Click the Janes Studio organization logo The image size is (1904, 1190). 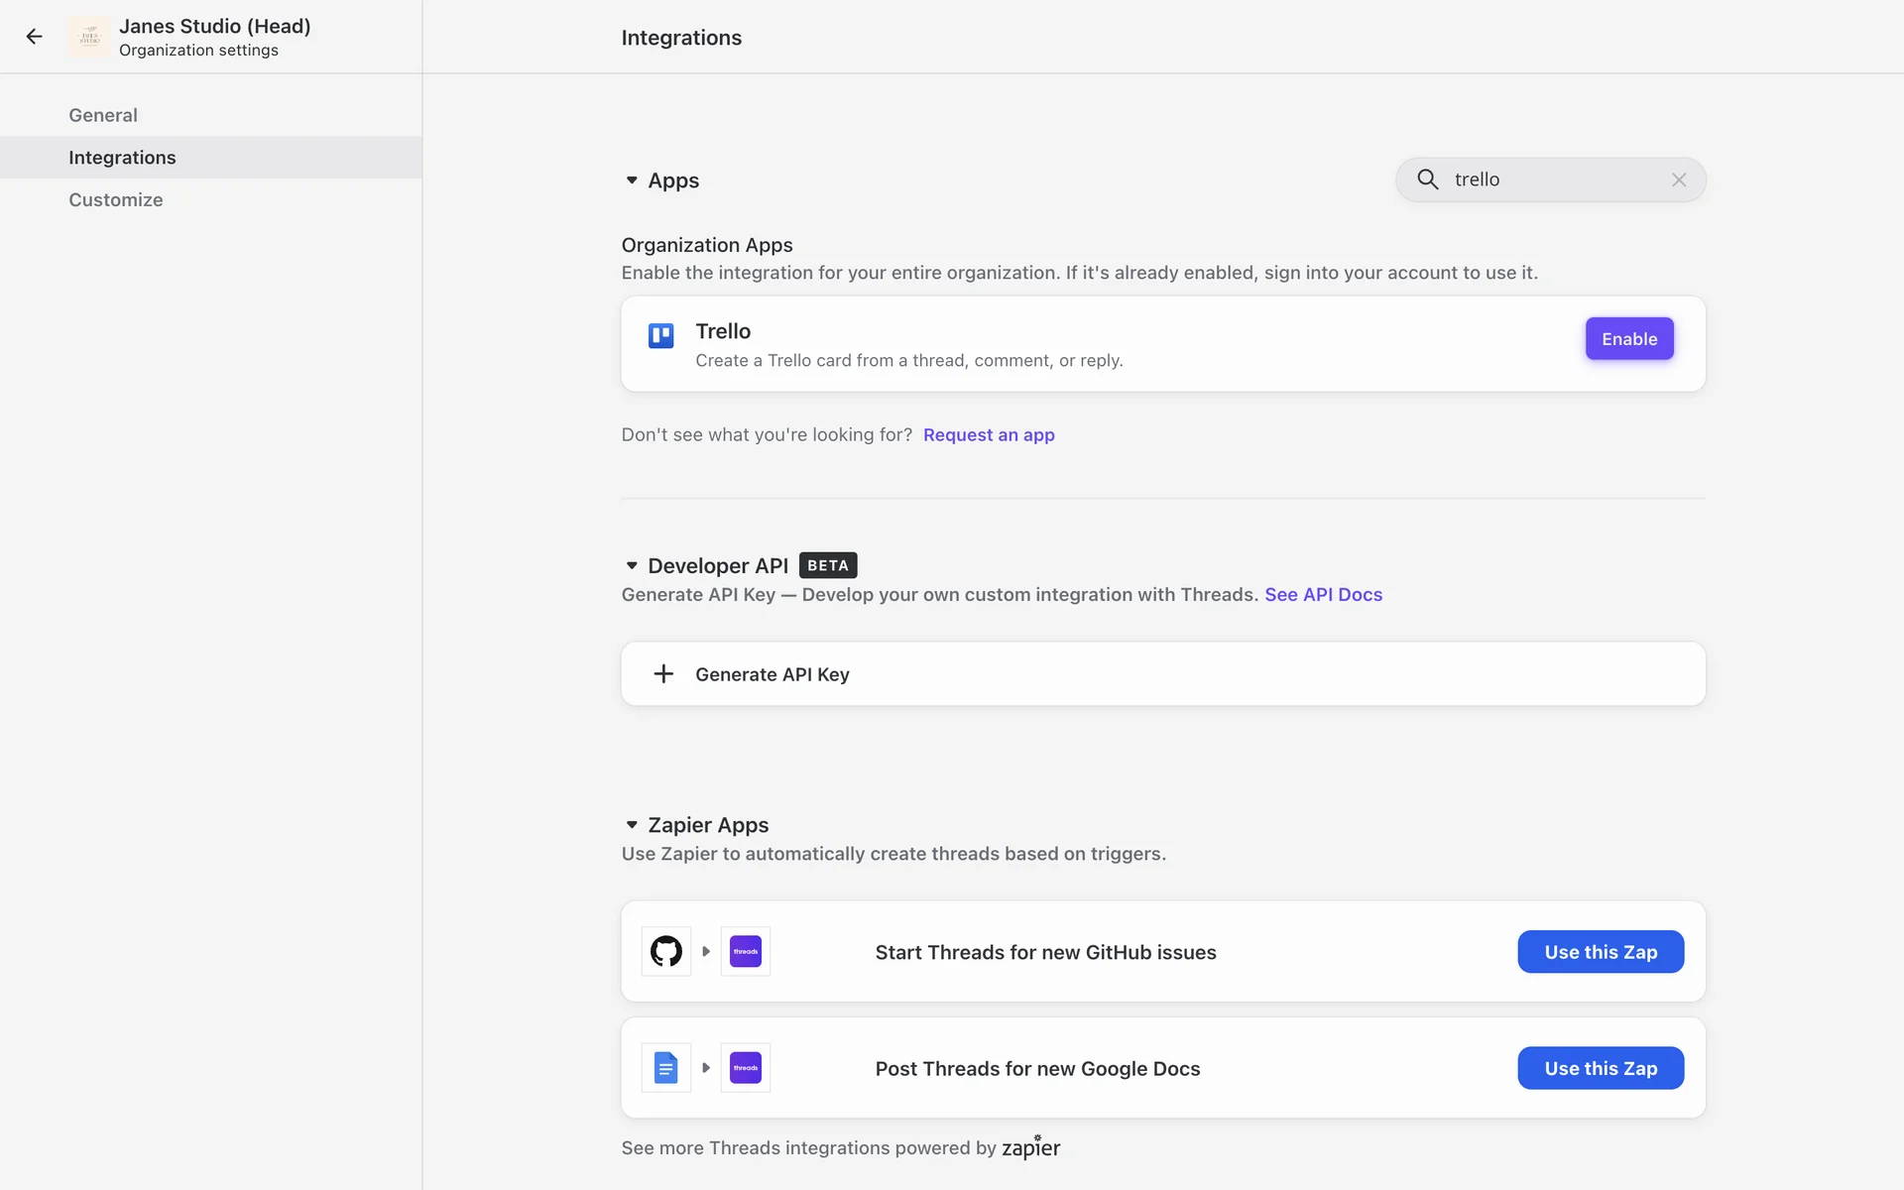click(x=90, y=37)
